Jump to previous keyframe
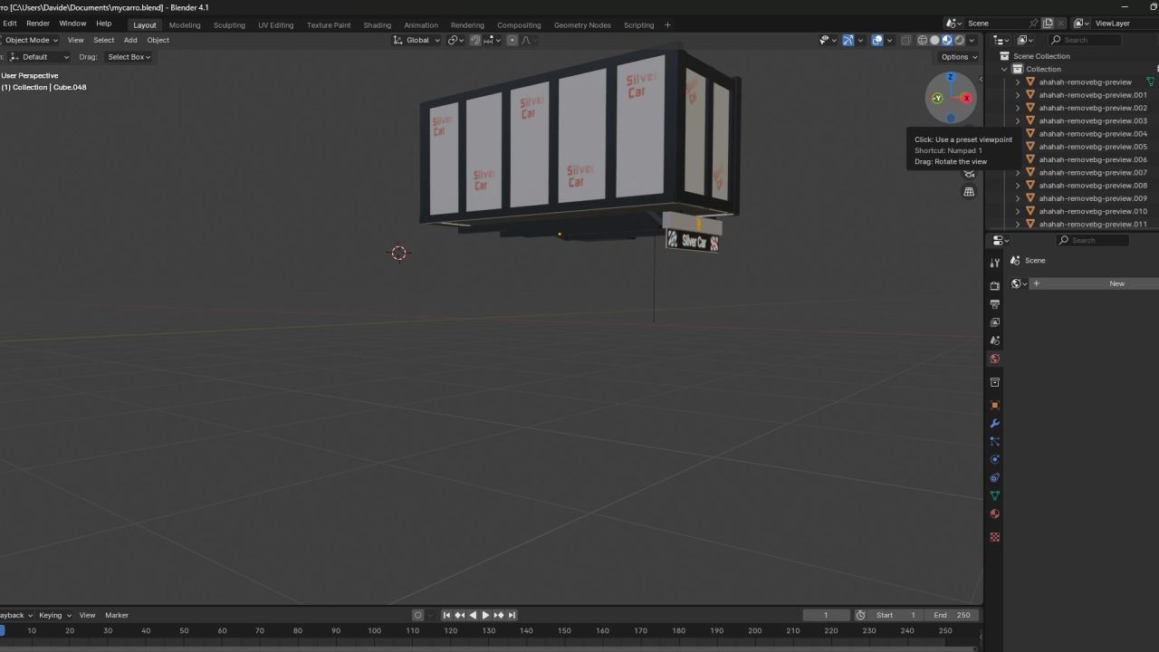 coord(459,615)
